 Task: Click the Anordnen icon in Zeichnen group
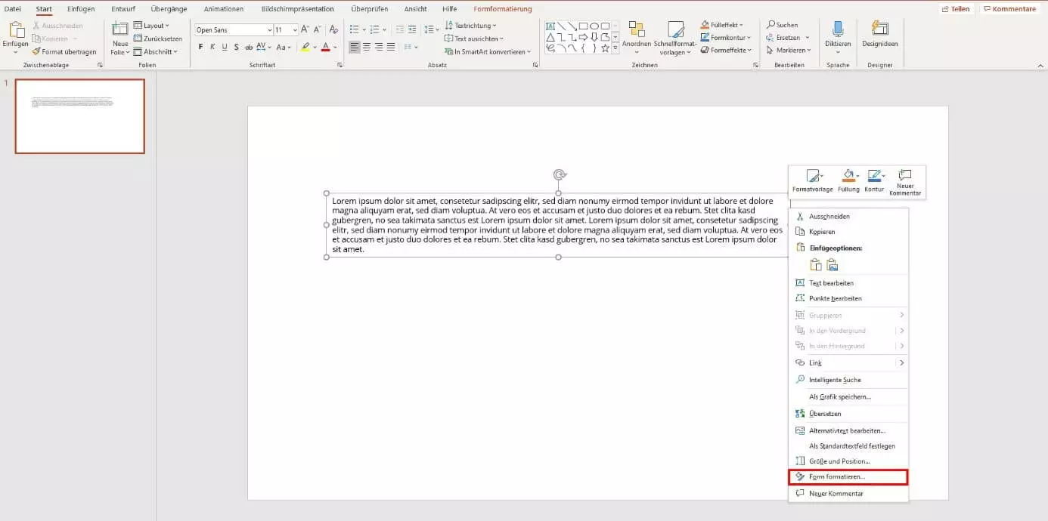tap(637, 30)
